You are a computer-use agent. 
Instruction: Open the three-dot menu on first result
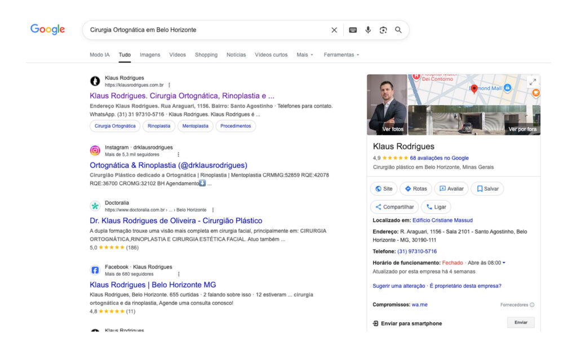click(168, 84)
